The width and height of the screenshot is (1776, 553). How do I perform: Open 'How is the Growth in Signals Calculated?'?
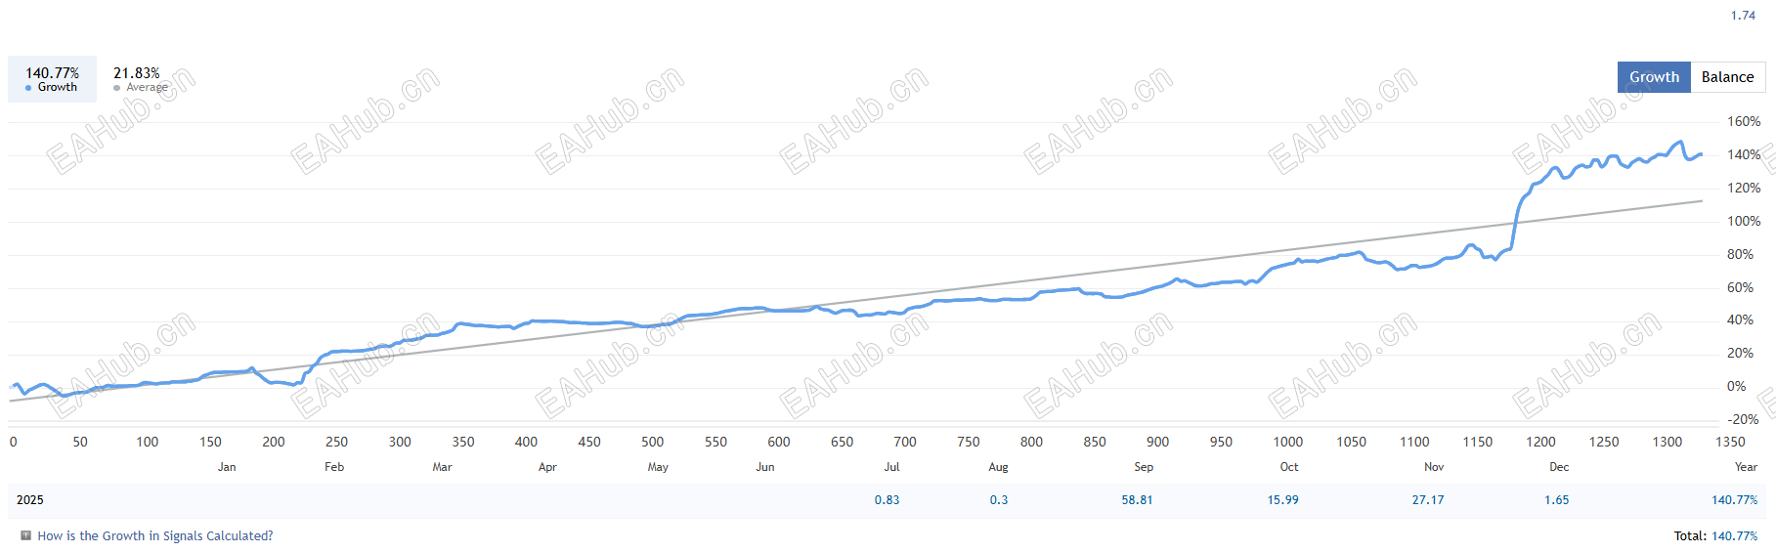point(155,536)
